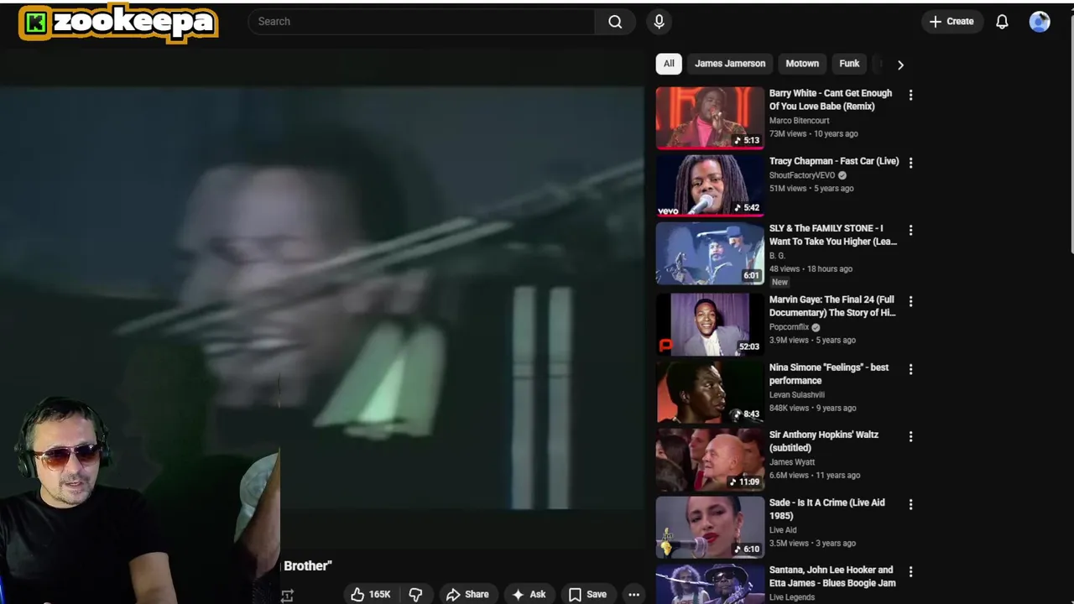Click the B. G. channel name
The image size is (1074, 604).
[x=777, y=256]
